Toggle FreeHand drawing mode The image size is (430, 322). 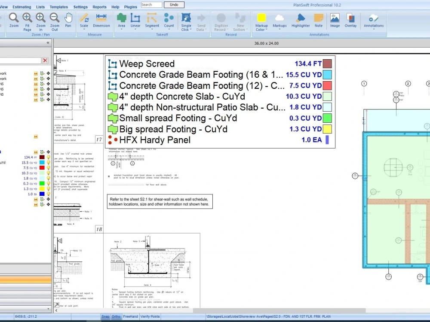coord(130,316)
